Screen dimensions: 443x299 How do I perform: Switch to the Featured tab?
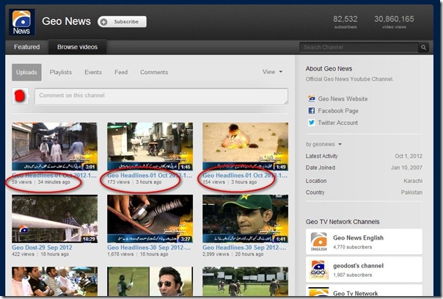click(x=26, y=47)
